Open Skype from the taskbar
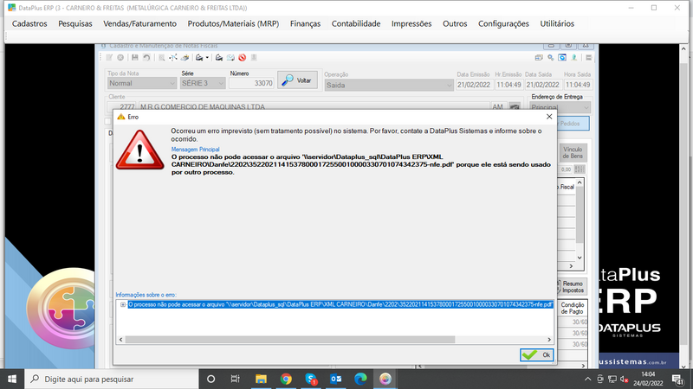 point(311,379)
